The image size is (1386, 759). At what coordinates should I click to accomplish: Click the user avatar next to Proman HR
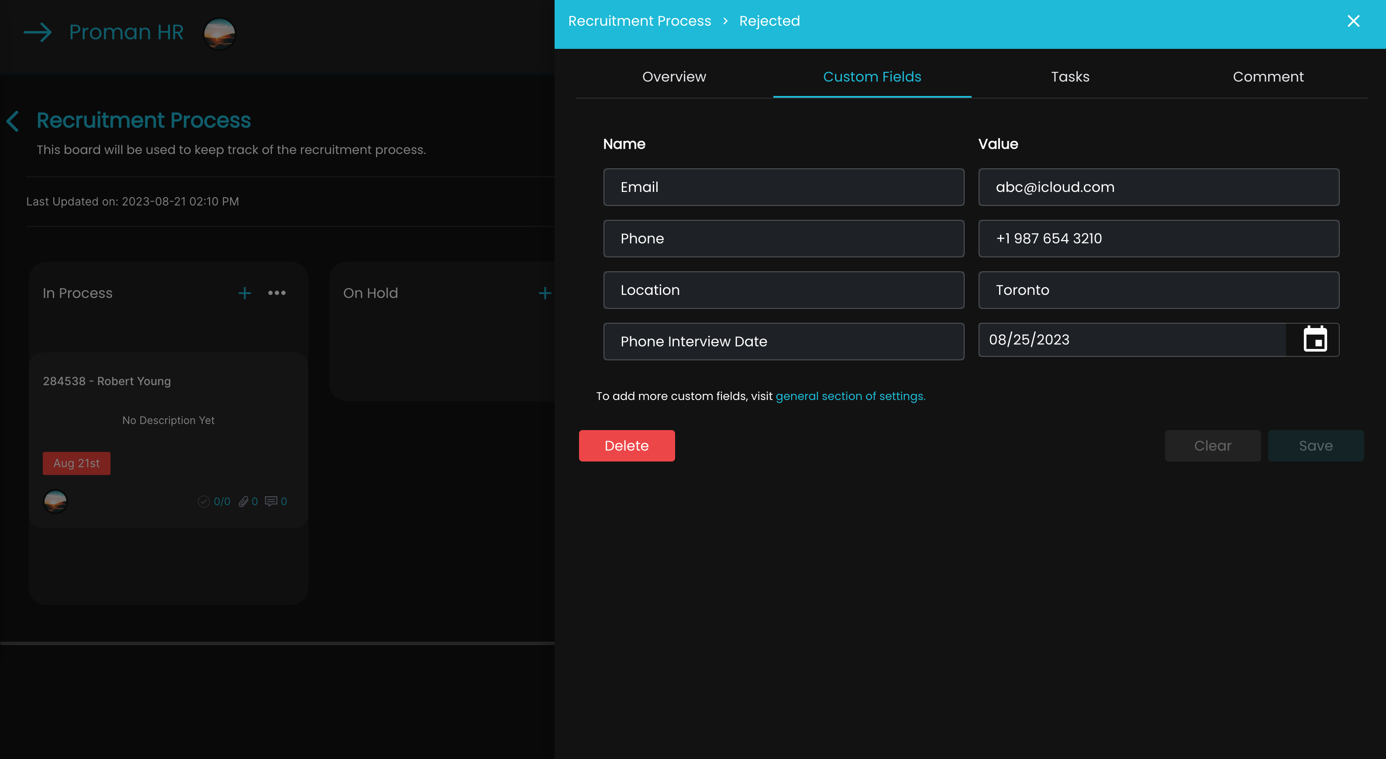(219, 33)
